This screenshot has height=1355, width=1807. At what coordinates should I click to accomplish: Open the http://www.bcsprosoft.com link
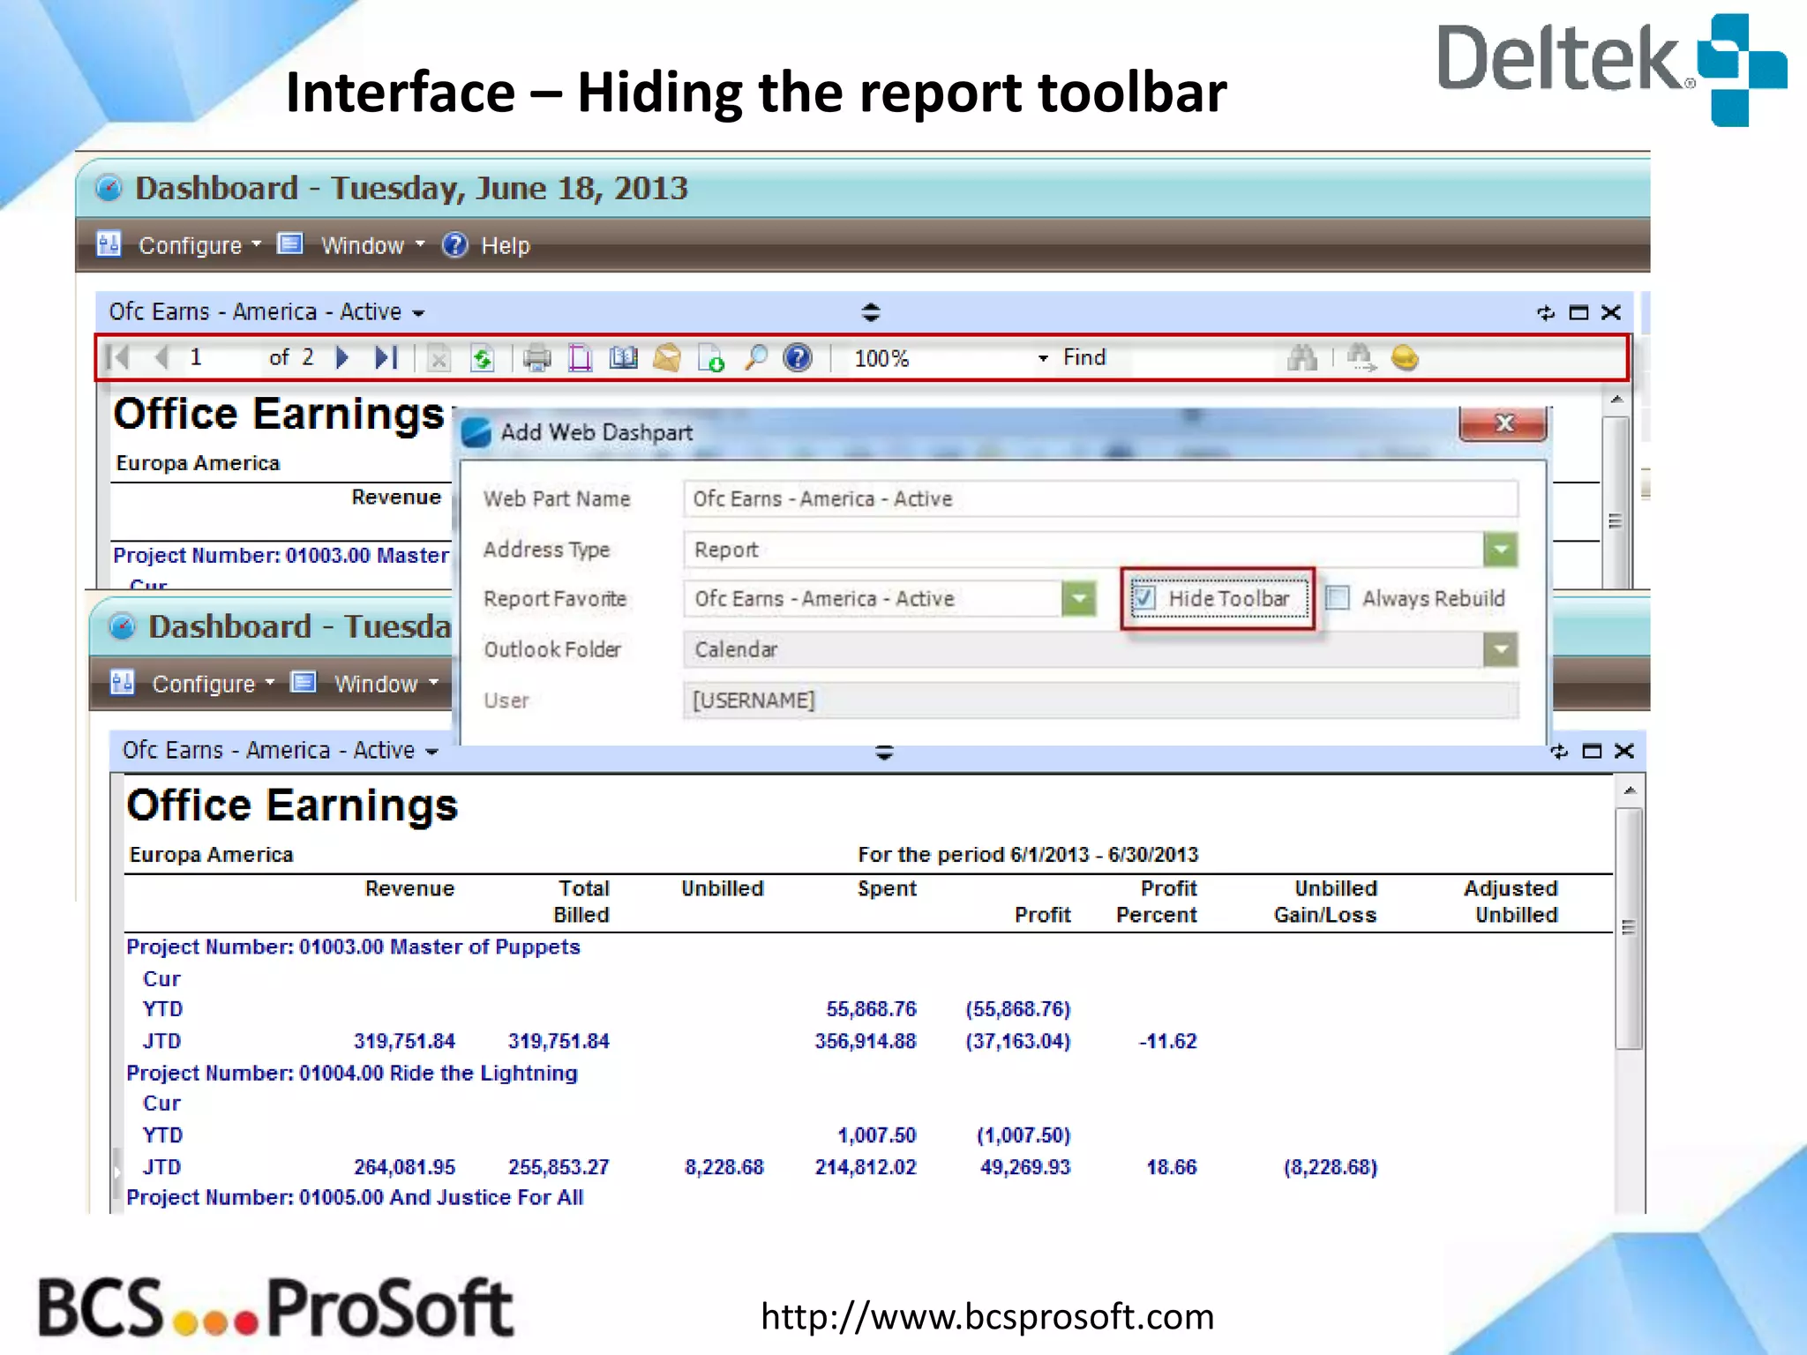tap(987, 1316)
